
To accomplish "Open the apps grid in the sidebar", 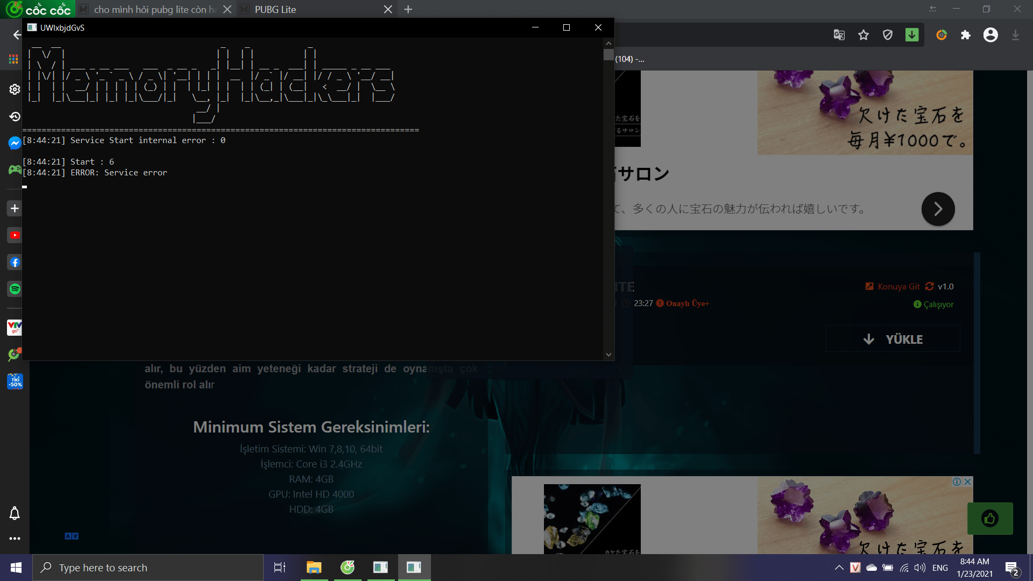I will click(14, 59).
